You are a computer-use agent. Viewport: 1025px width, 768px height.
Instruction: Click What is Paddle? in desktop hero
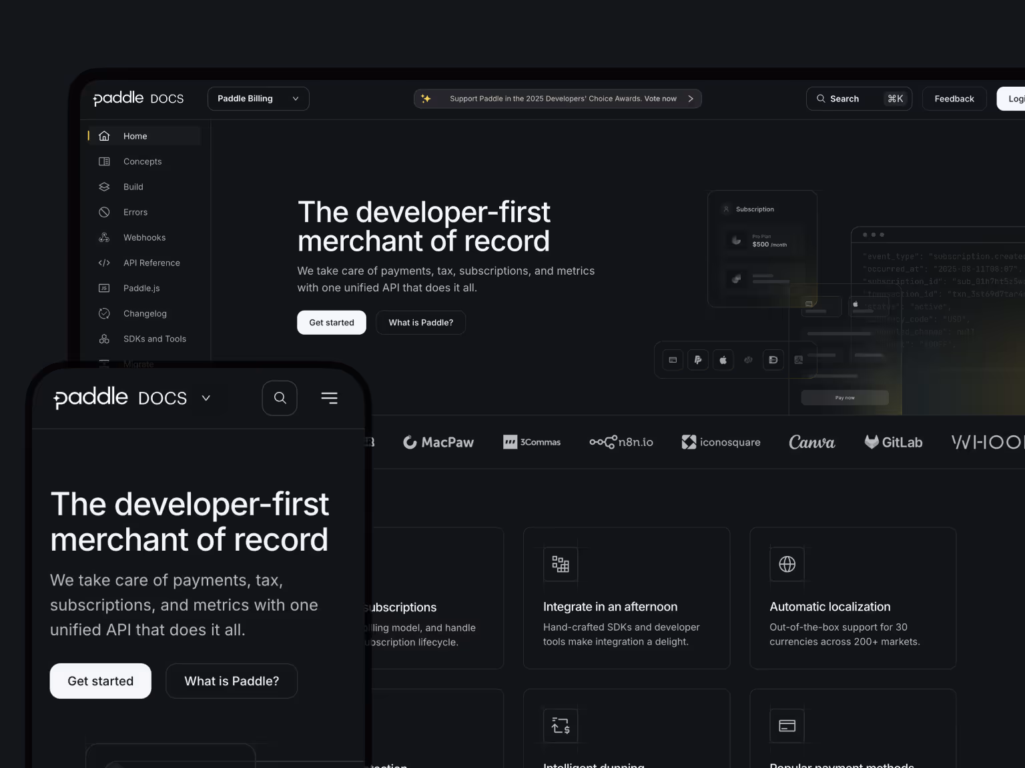(421, 323)
